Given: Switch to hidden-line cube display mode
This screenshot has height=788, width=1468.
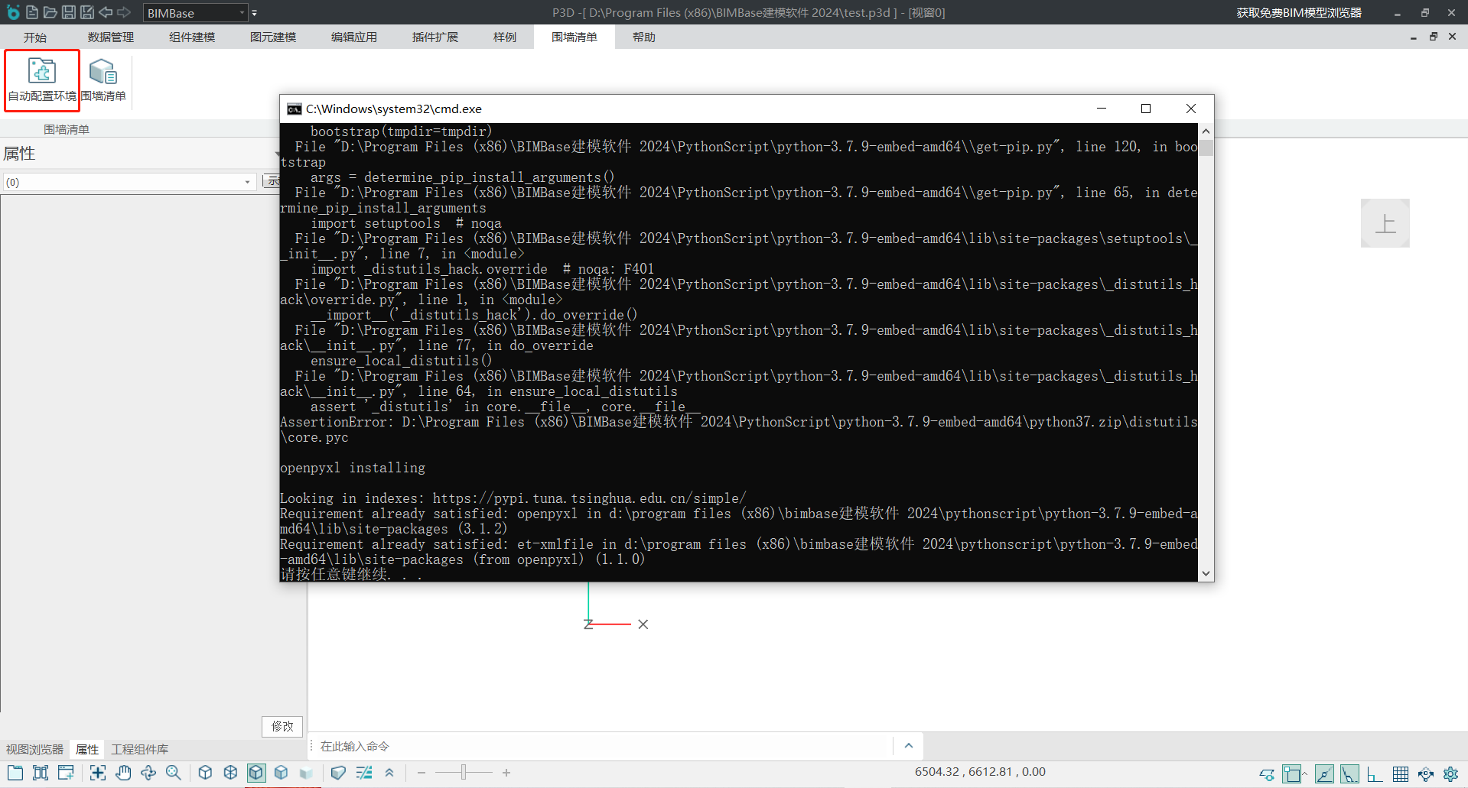Looking at the screenshot, I should (x=205, y=773).
